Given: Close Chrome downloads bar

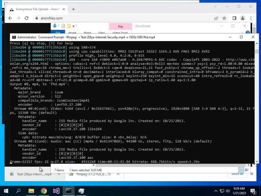Looking at the screenshot, I should [x=252, y=174].
